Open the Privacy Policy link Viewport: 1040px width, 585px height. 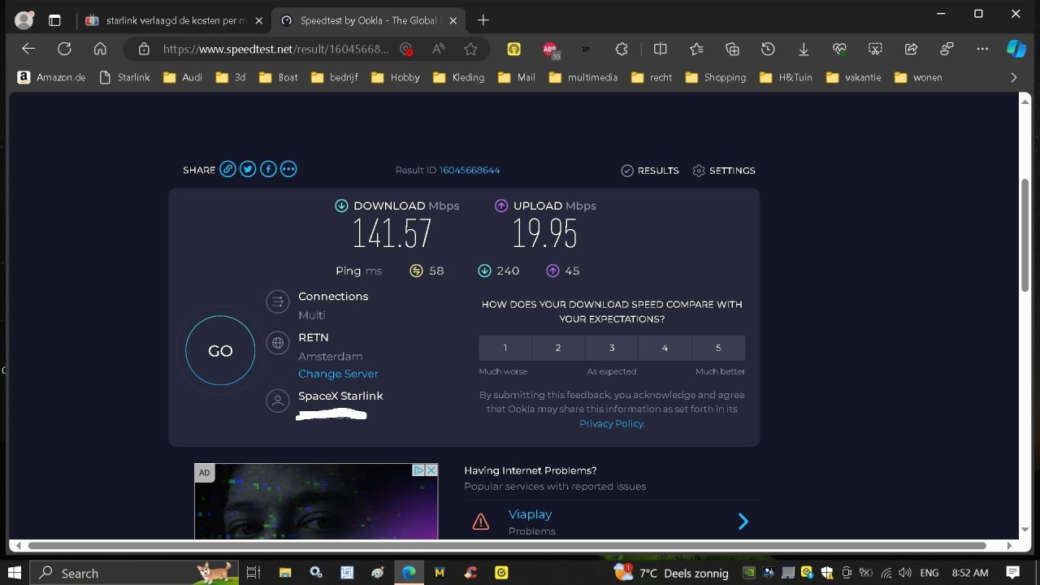click(612, 423)
